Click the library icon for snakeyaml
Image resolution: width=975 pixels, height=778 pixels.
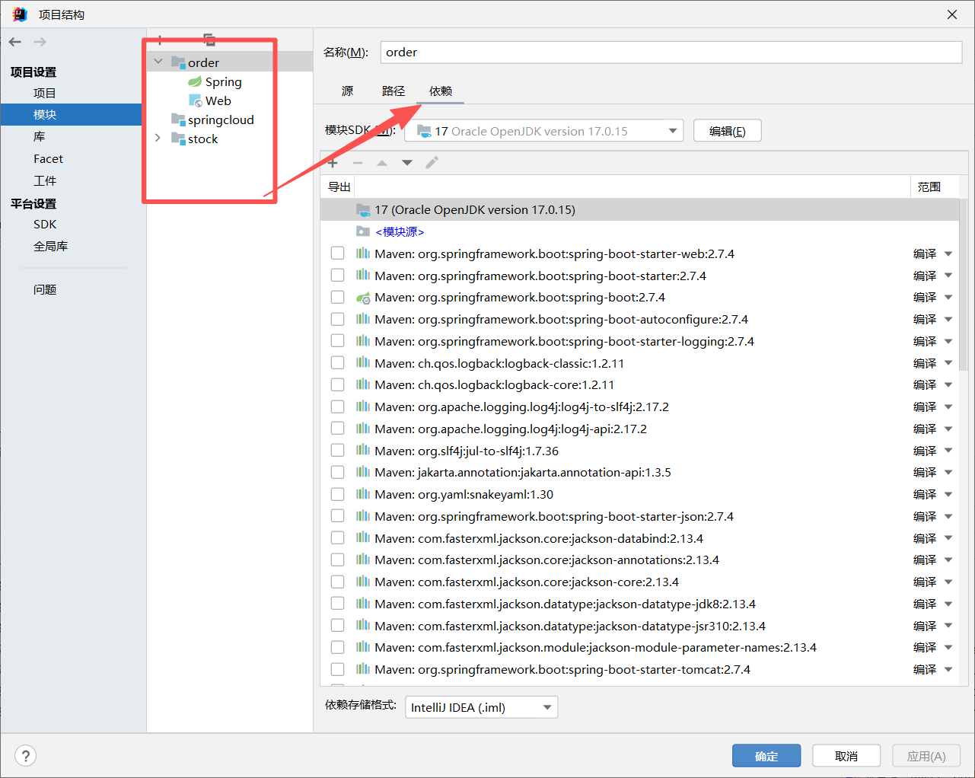363,494
